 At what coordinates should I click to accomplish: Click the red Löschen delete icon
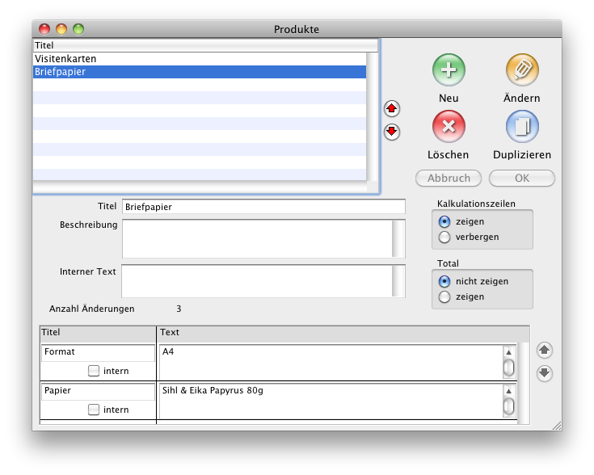tap(449, 127)
